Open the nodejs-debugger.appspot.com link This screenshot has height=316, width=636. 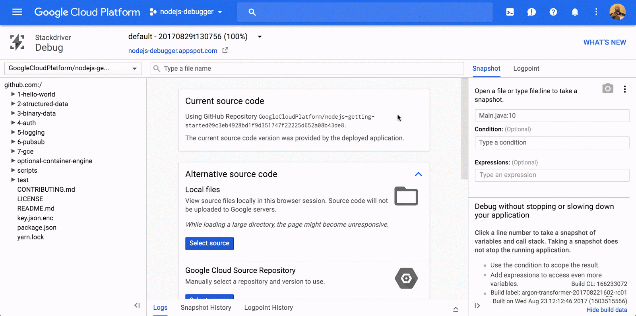[x=173, y=51]
